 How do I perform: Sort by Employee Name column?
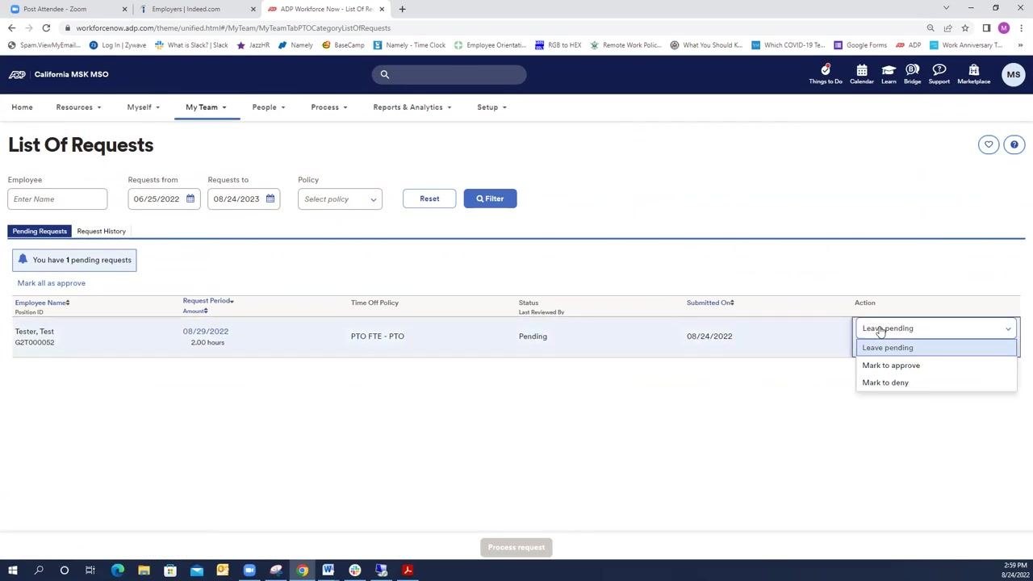42,303
